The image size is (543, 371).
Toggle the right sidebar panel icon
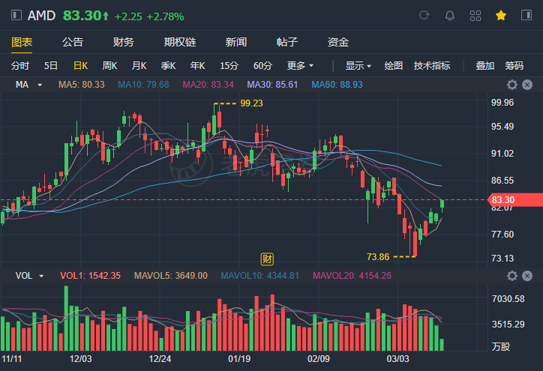coord(526,15)
